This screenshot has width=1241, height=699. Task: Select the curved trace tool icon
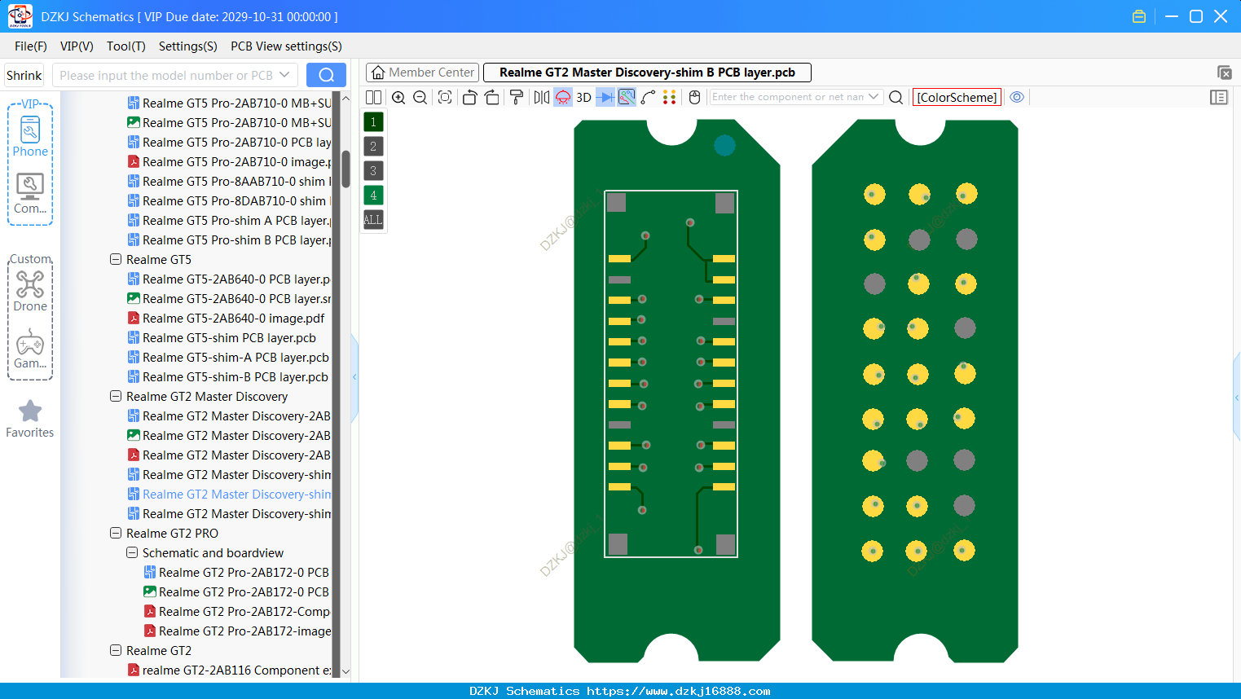coord(648,98)
